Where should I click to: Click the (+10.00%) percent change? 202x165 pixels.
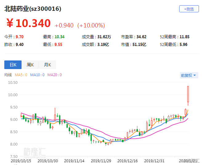point(91,25)
